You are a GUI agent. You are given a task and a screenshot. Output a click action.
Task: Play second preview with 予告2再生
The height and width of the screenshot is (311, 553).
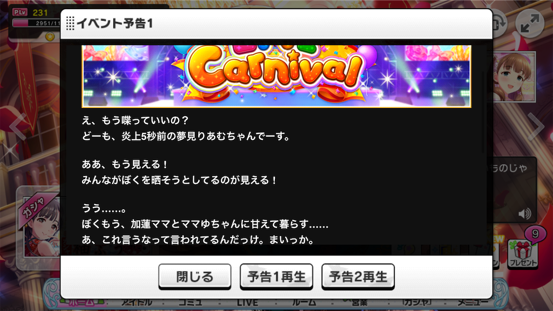(358, 276)
